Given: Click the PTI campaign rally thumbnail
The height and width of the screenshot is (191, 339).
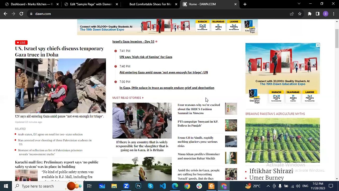Looking at the screenshot, I should [x=231, y=125].
